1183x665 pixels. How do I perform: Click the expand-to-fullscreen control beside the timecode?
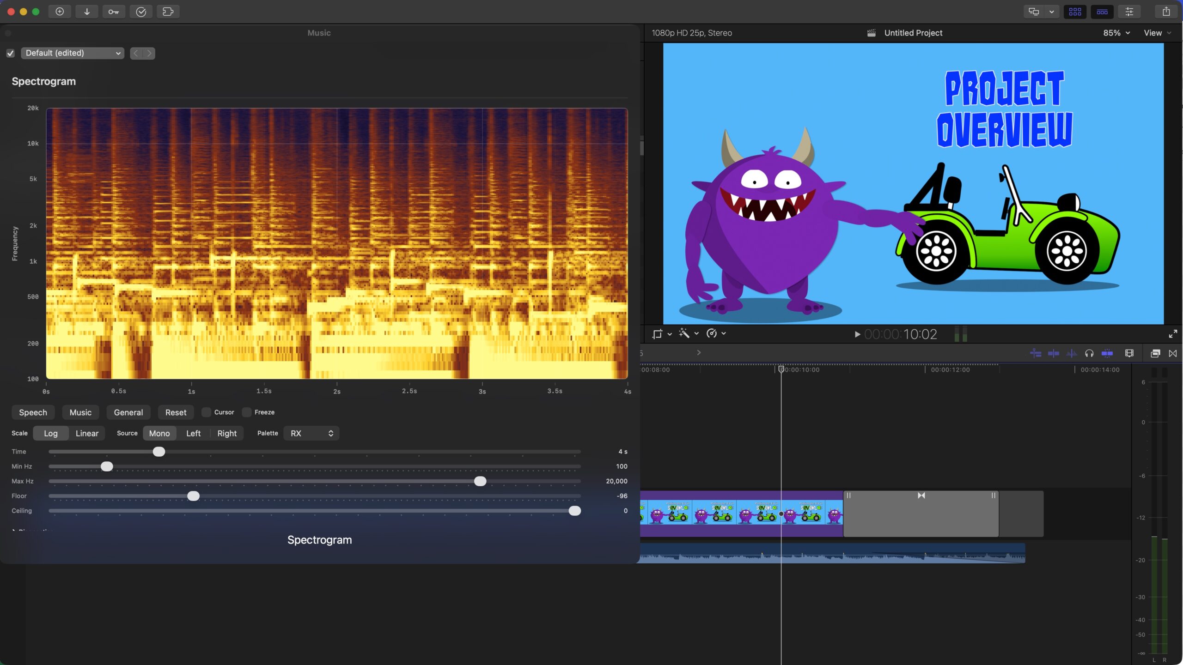click(1173, 334)
